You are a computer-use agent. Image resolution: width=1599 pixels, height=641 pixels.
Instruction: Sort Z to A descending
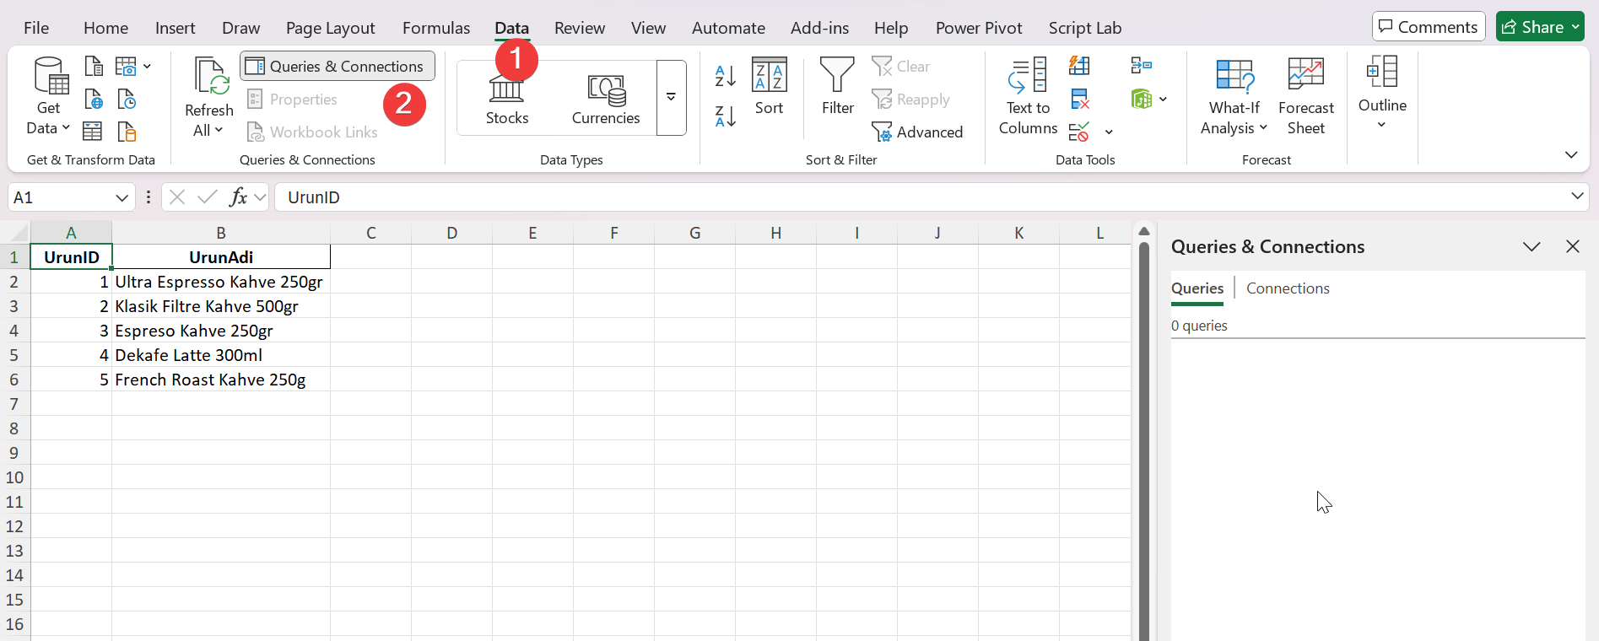(725, 116)
